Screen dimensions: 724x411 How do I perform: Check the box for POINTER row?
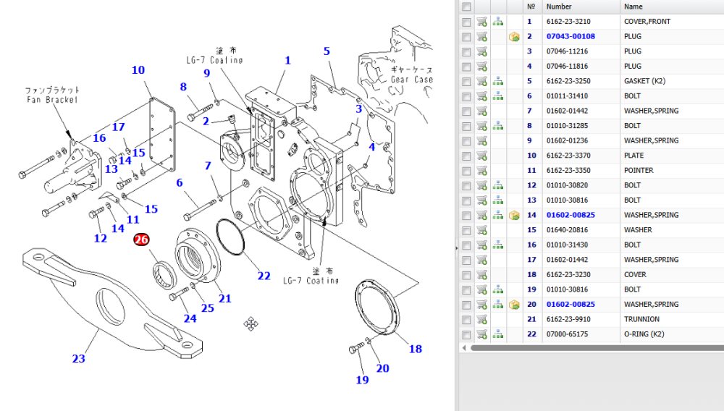[466, 171]
